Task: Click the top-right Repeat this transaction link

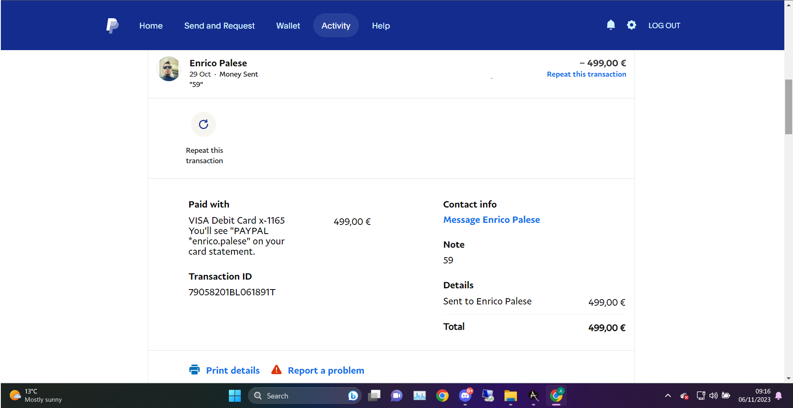Action: (x=586, y=74)
